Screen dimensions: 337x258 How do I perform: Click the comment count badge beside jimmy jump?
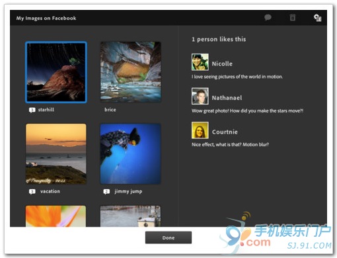[106, 192]
